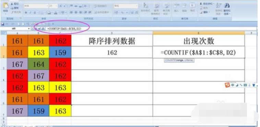Select the header cell 出现次数
This screenshot has width=260, height=127.
pos(199,41)
